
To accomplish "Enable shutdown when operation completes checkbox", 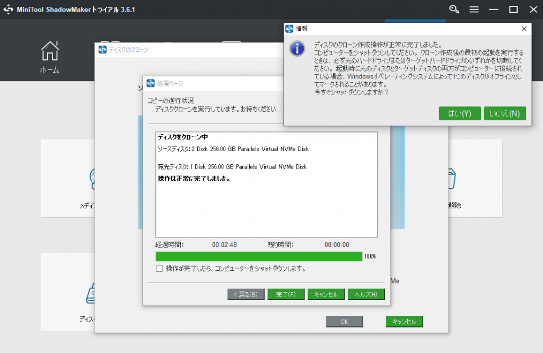I will tap(159, 269).
